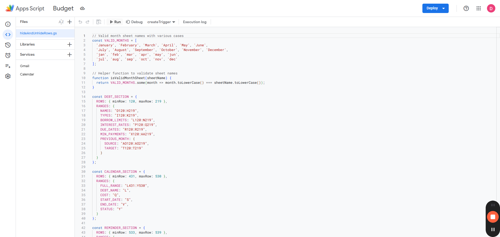Image resolution: width=500 pixels, height=237 pixels.
Task: Save project with the save icon
Action: coord(99,22)
